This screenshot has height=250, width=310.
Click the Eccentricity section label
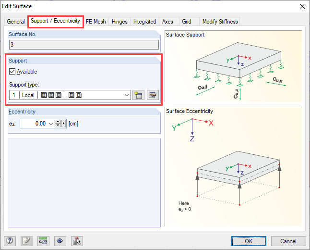tap(22, 112)
